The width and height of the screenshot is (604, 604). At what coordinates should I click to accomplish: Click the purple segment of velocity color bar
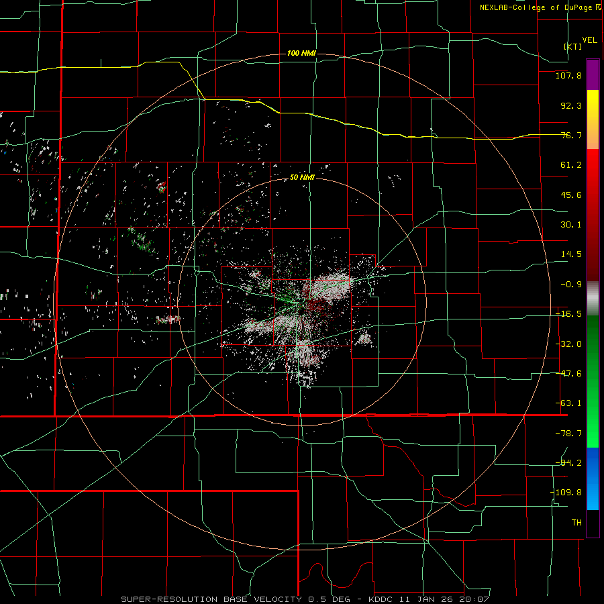pos(593,75)
